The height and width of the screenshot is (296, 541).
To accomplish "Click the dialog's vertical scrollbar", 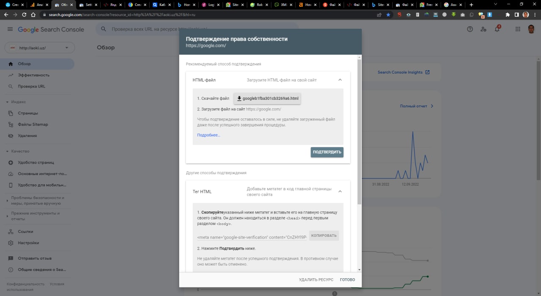I will point(359,131).
